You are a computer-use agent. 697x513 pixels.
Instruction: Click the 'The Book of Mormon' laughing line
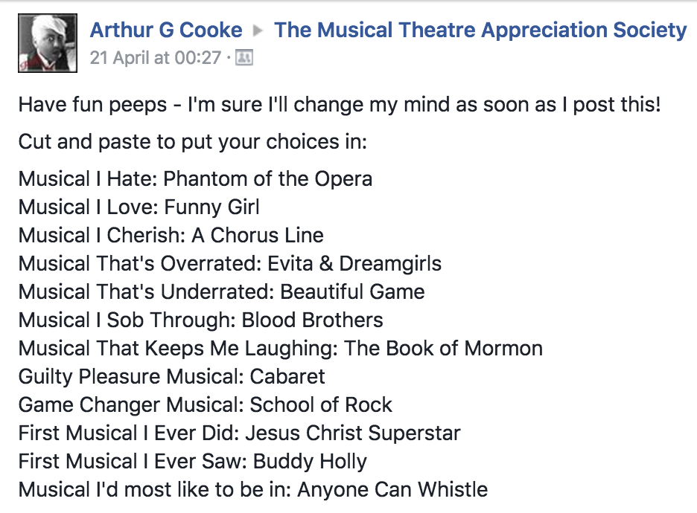281,349
